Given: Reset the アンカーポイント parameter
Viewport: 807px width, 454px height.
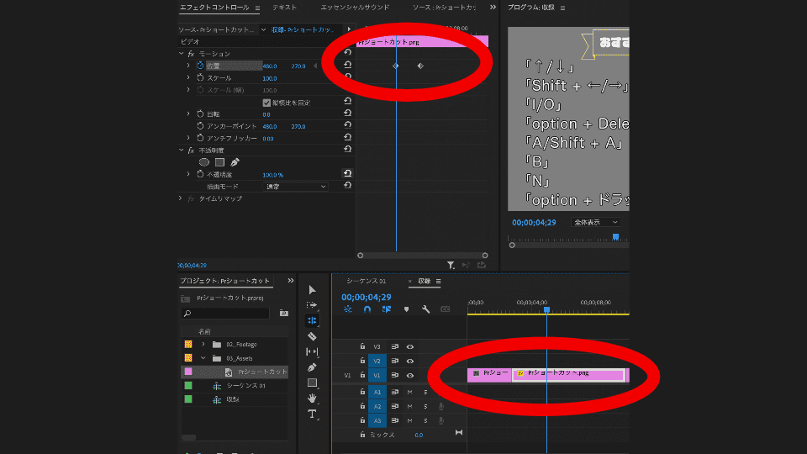Looking at the screenshot, I should [x=347, y=125].
